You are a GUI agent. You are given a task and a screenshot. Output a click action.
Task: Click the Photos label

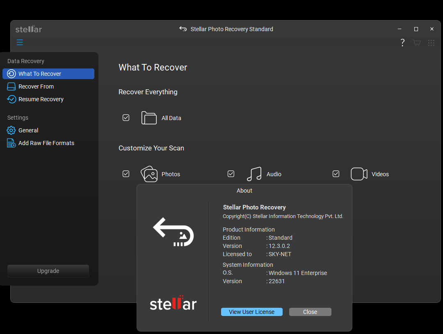[x=171, y=174]
